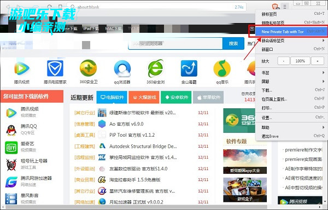
Task: Switch to the 火爆游戏 tab
Action: [144, 97]
